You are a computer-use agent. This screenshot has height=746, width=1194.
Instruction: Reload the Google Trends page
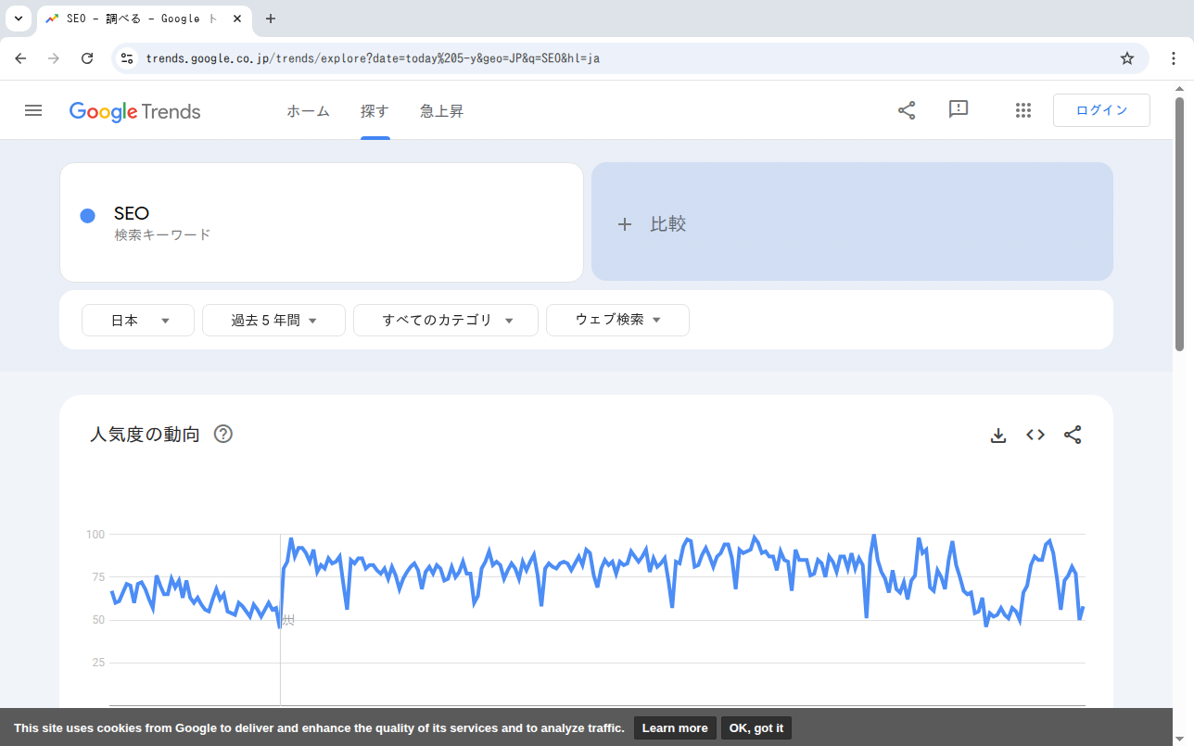(x=87, y=57)
